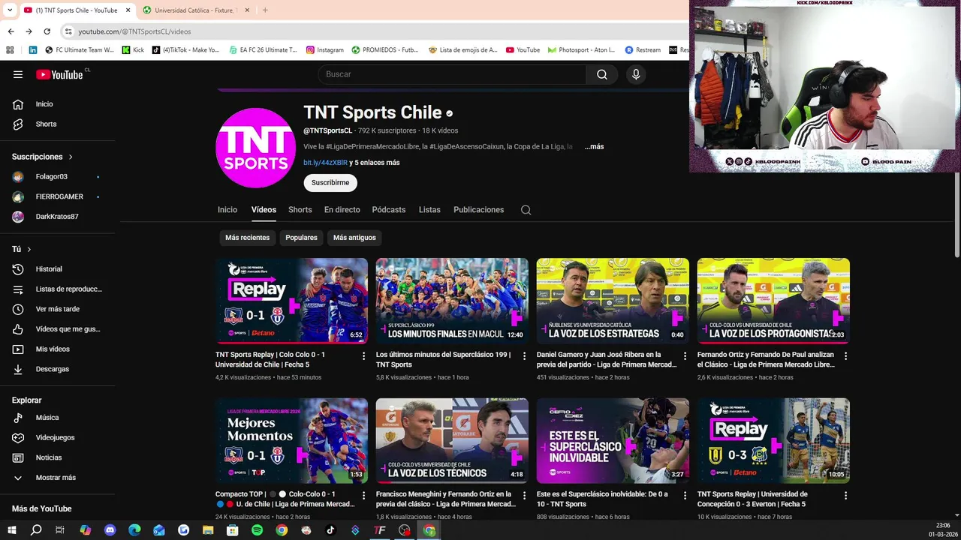Open options for Los últimos minutos del Superclásico video
961x540 pixels.
(524, 356)
